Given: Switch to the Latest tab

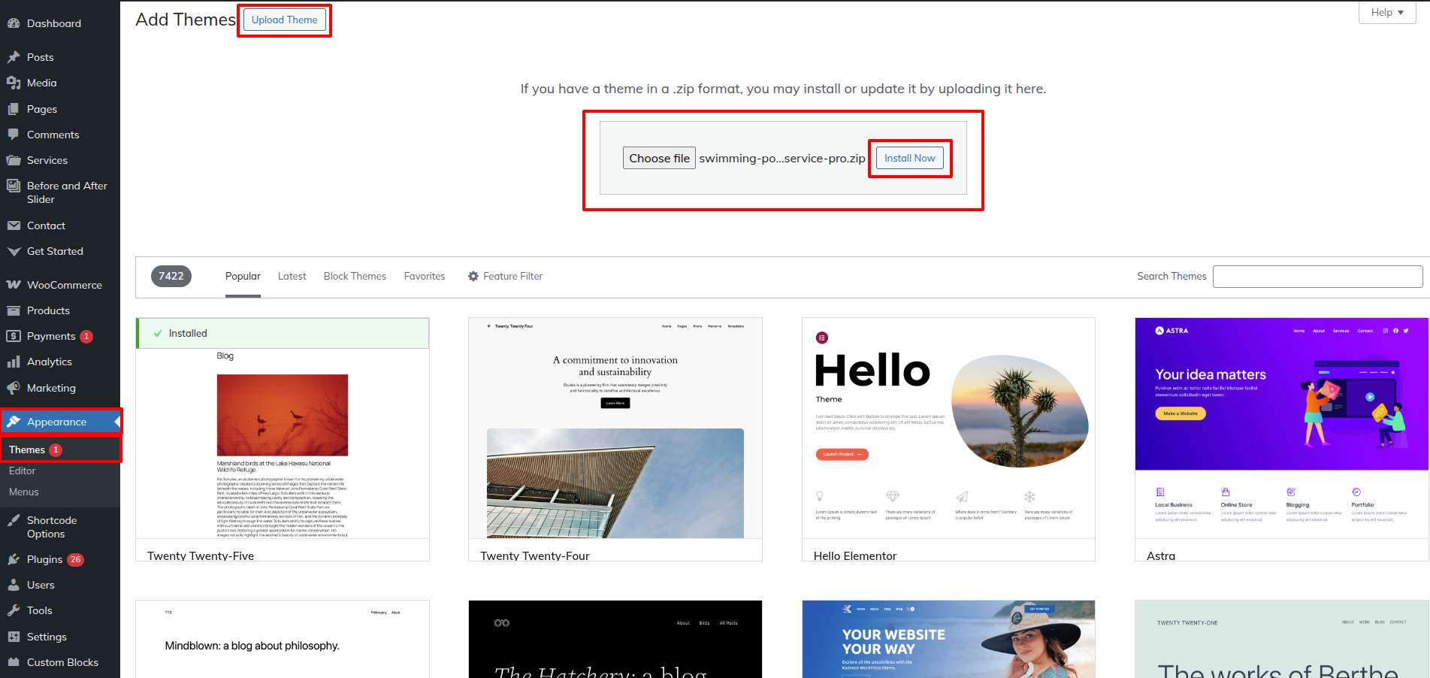Looking at the screenshot, I should tap(292, 276).
